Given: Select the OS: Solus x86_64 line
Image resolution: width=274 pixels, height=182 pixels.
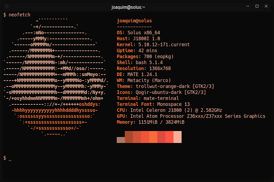Looking at the screenshot, I should (138, 33).
